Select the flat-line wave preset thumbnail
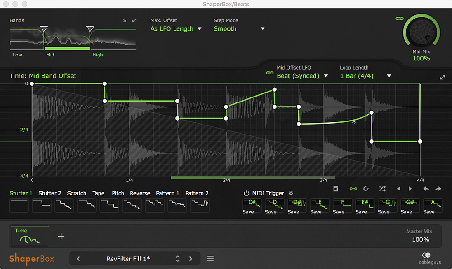 [19, 205]
